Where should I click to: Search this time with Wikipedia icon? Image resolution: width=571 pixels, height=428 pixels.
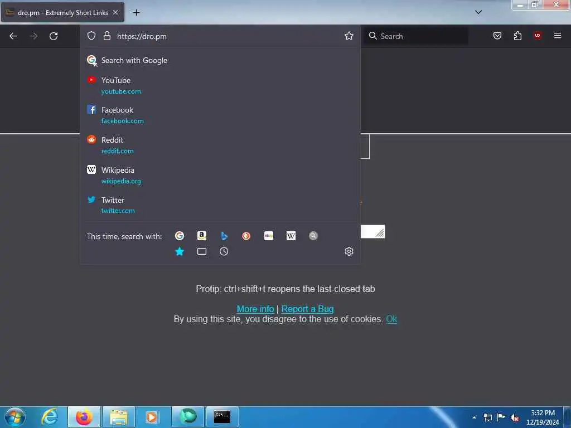click(x=291, y=236)
